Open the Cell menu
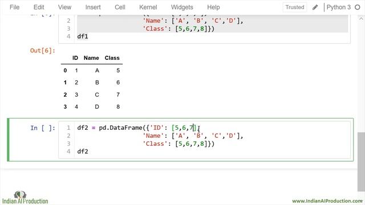This screenshot has width=365, height=205. click(120, 7)
